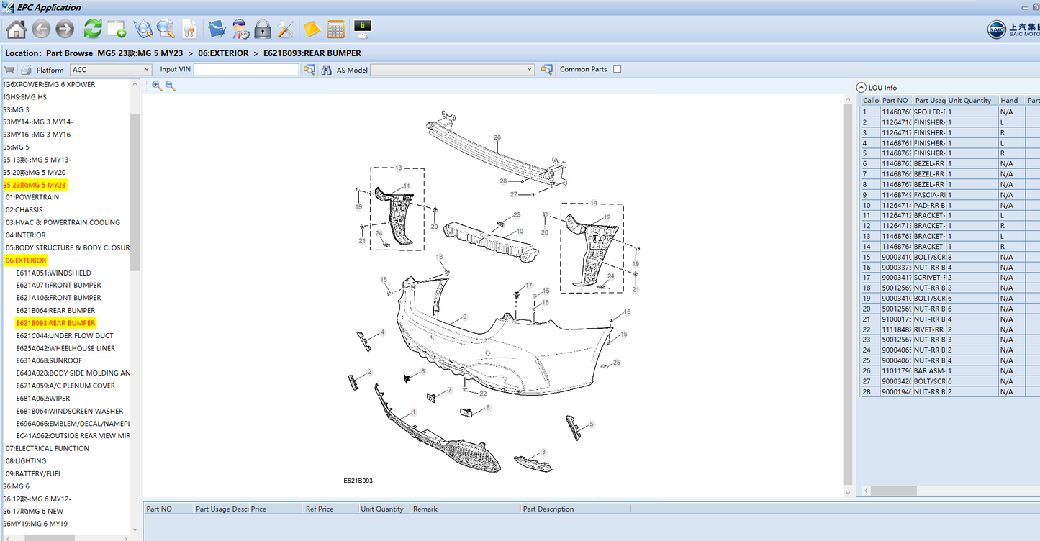Screen dimensions: 1040x541
Task: Open user settings person icon
Action: click(x=240, y=29)
